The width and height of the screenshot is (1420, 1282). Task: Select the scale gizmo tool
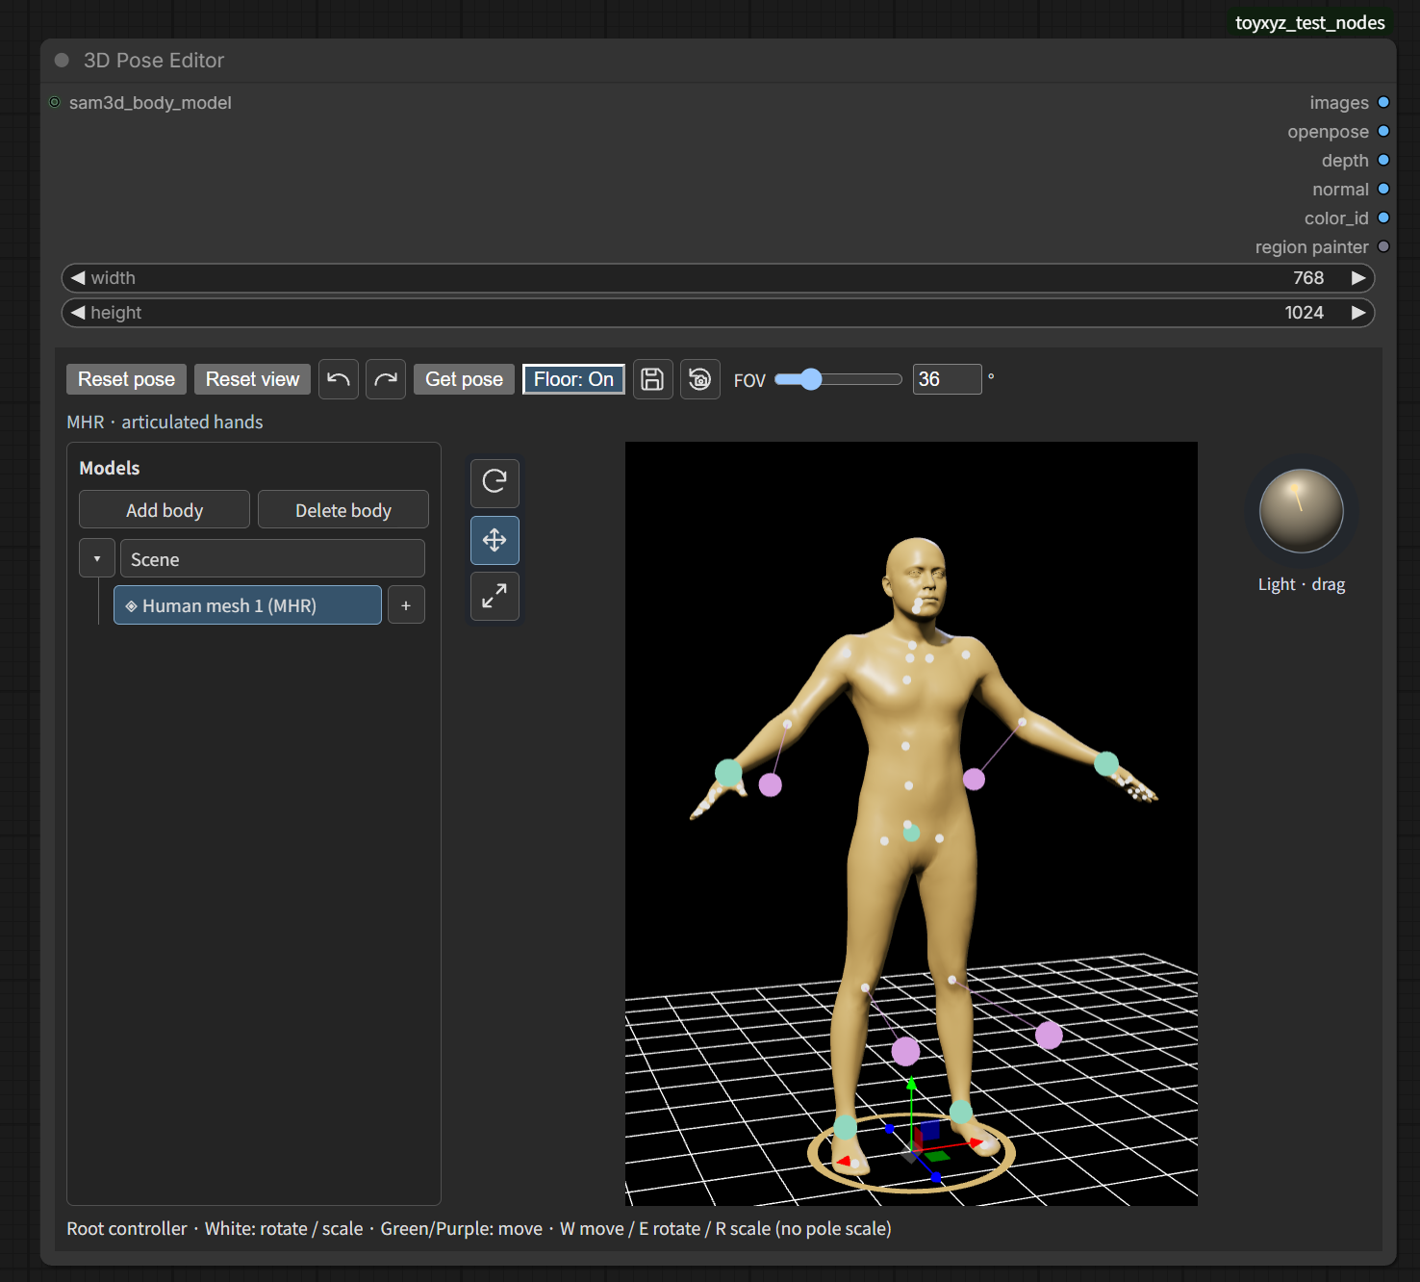(494, 597)
